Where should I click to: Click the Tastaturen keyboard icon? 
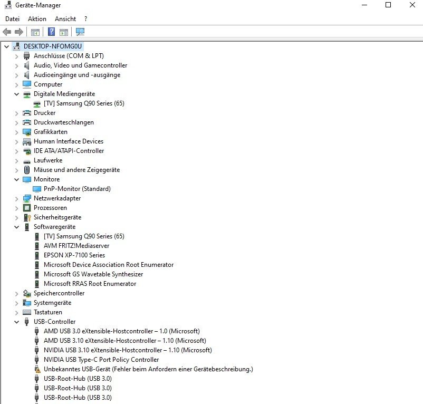27,312
